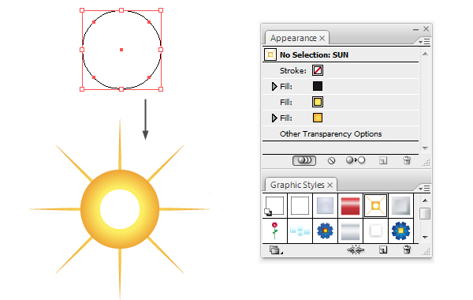Click Break Link to Graphic Style icon
The height and width of the screenshot is (300, 473).
click(356, 249)
